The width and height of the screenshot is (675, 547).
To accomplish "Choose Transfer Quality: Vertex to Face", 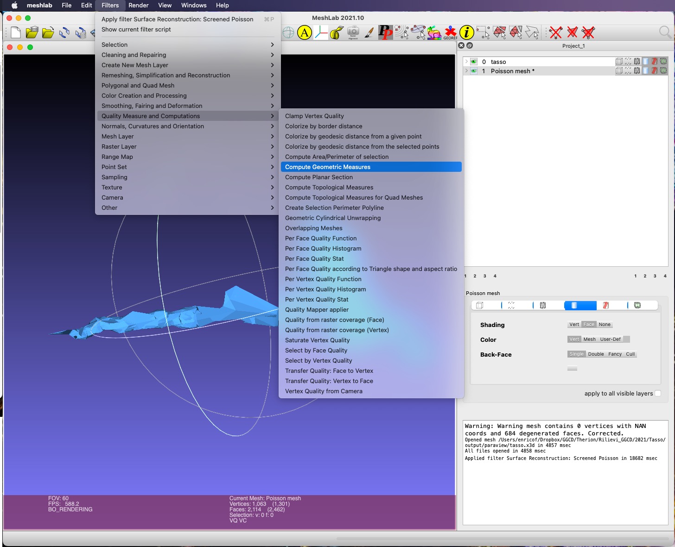I will point(371,381).
